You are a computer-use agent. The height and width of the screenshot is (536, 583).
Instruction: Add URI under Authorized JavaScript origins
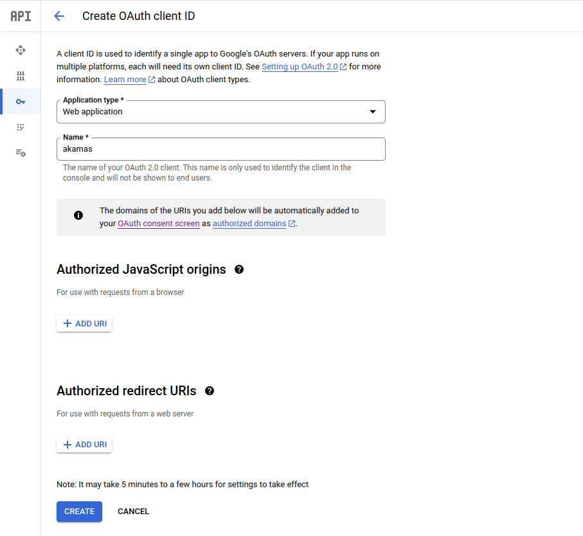(x=84, y=324)
